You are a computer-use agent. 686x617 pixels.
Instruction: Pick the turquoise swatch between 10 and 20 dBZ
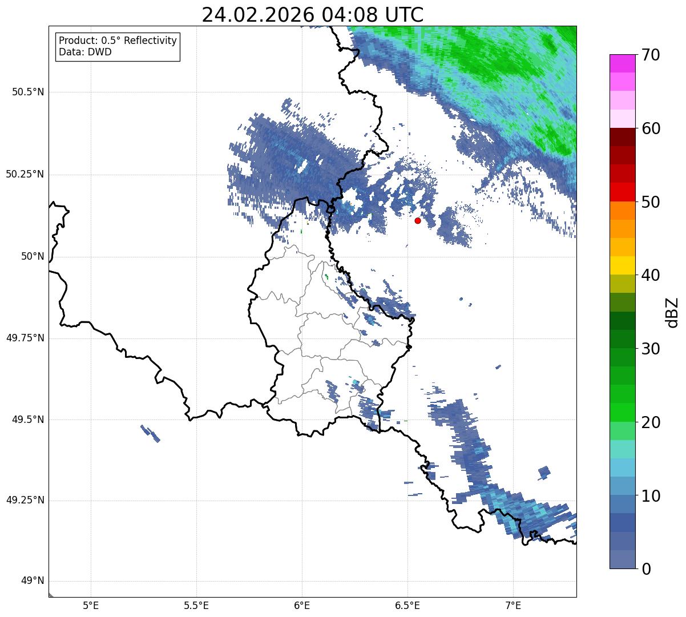point(623,449)
